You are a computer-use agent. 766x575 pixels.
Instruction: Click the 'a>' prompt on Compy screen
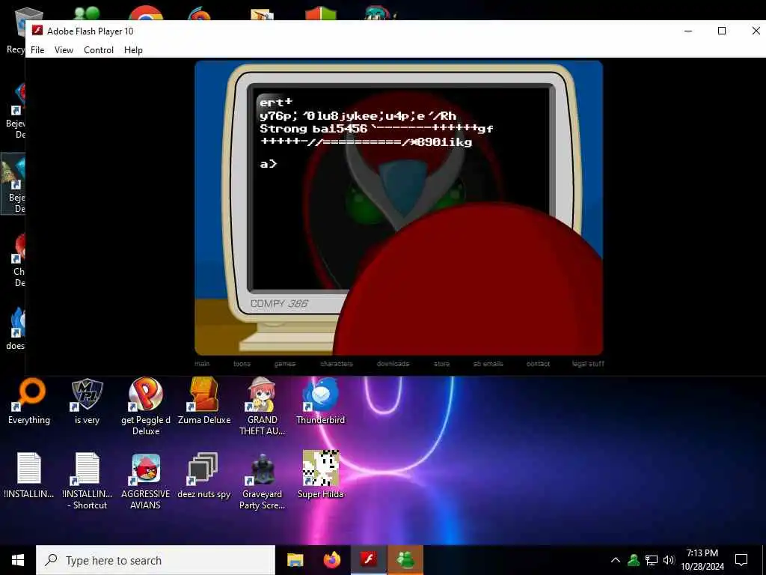point(269,164)
